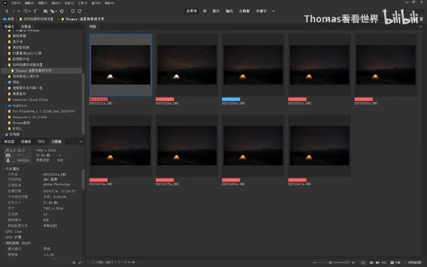Open the metadata panel options menu icon
The image size is (427, 267).
[x=81, y=142]
